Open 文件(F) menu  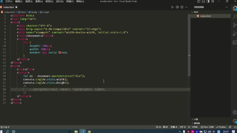click(x=9, y=1)
